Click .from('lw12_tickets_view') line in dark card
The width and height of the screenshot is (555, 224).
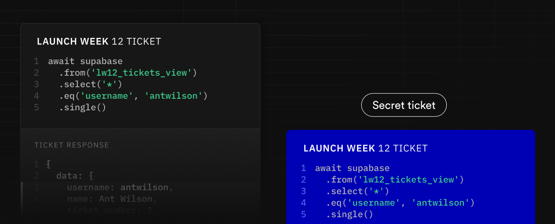click(128, 73)
